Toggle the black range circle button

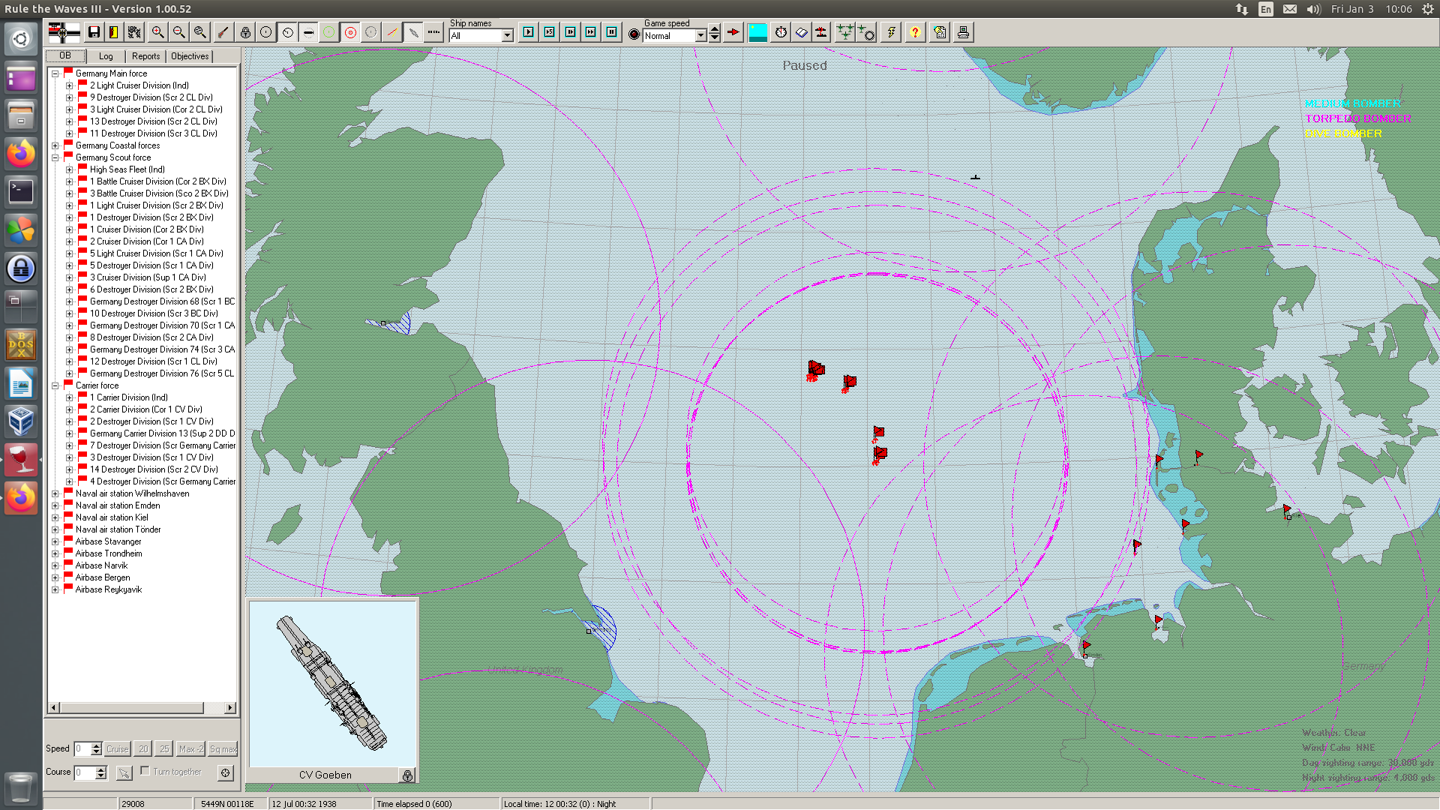pos(266,32)
